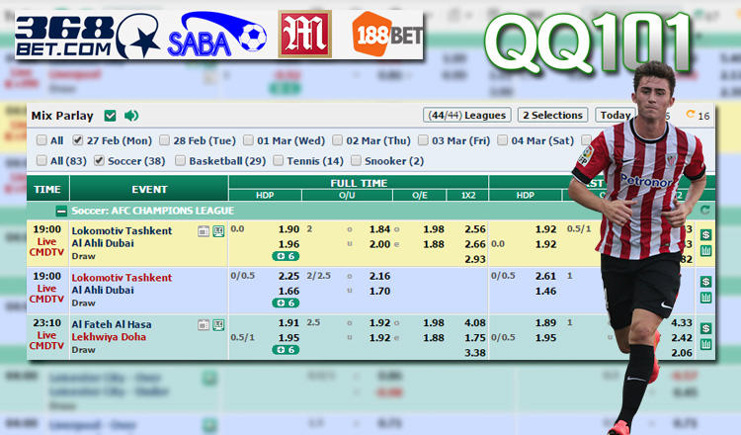Click the Today button

[616, 115]
